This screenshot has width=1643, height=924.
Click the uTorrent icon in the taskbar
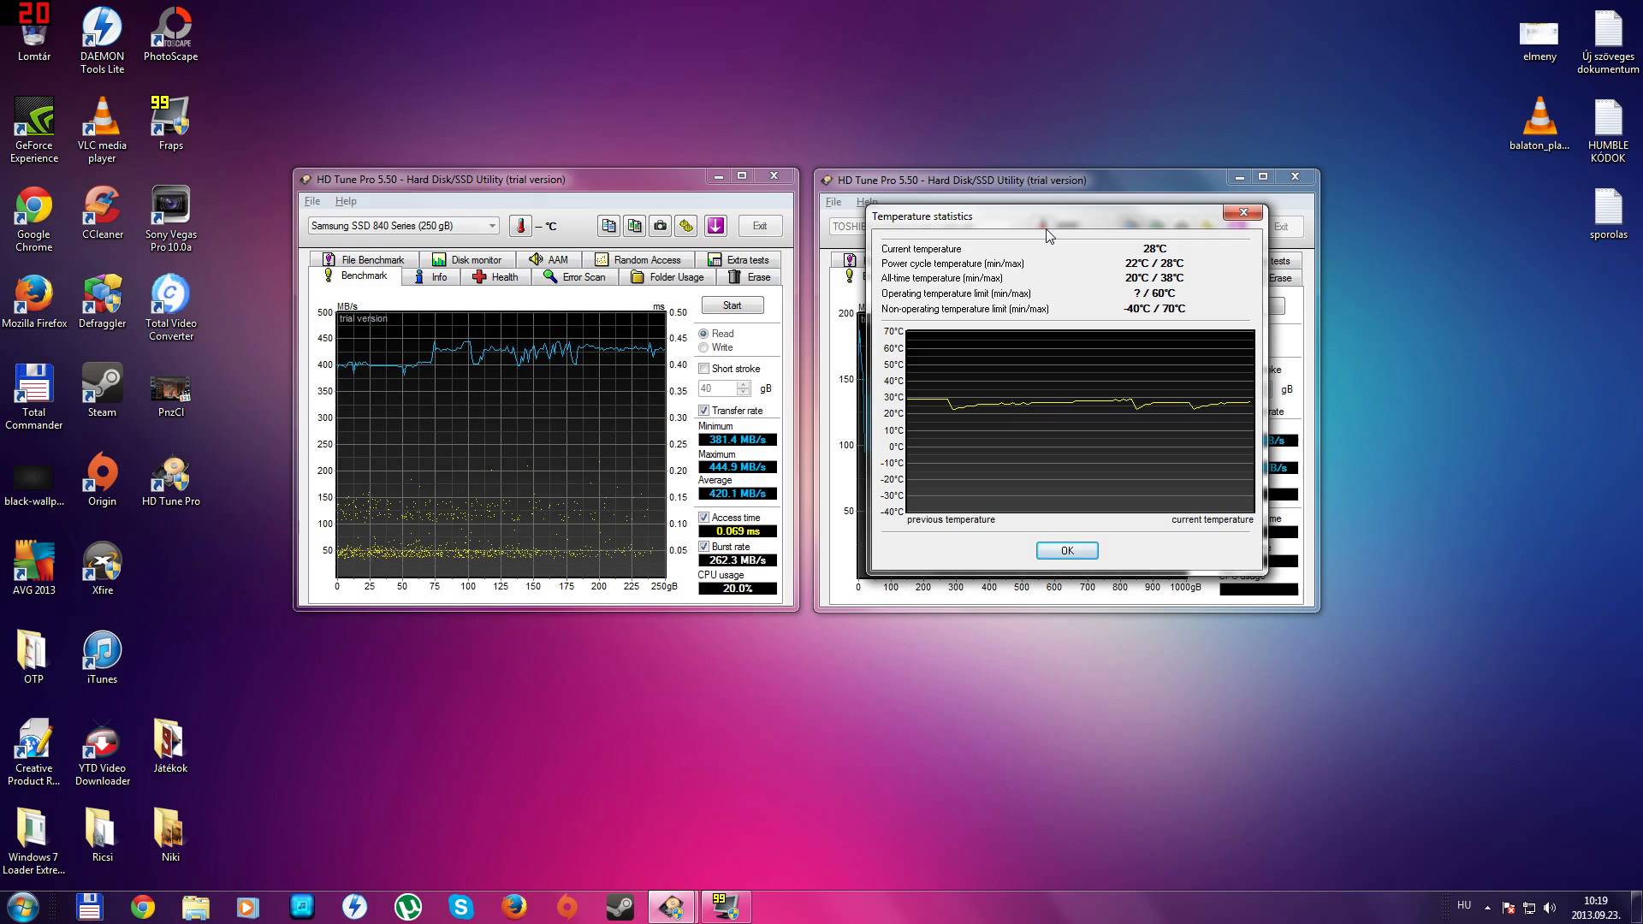(x=408, y=907)
